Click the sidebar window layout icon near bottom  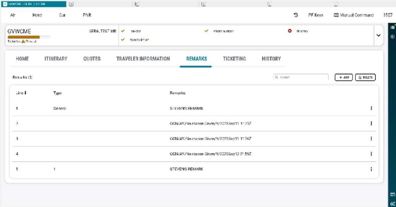(x=393, y=195)
